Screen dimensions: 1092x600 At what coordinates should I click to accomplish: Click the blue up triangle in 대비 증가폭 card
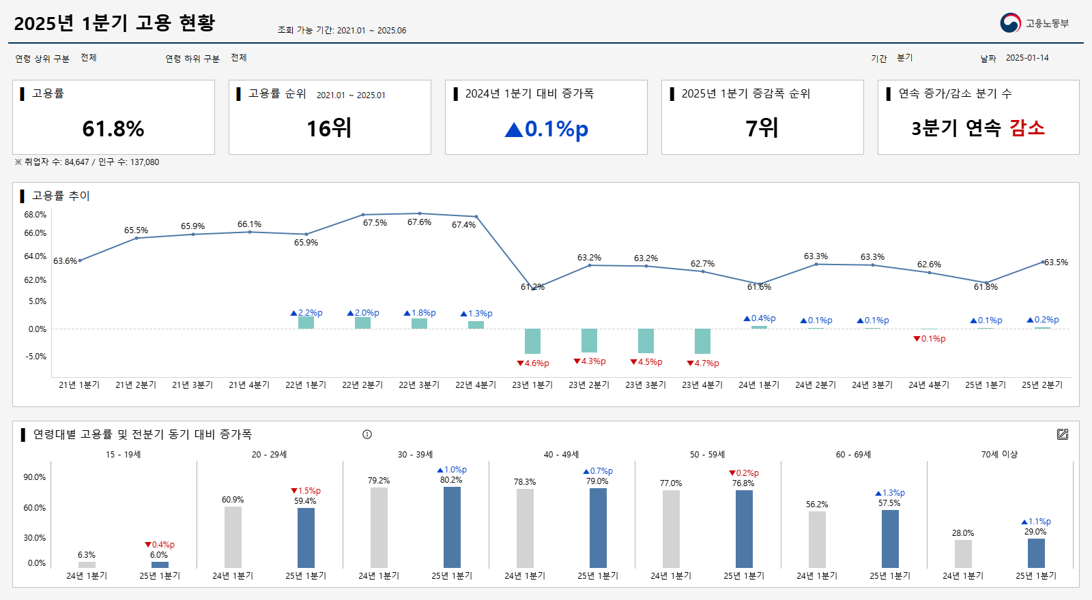(513, 130)
